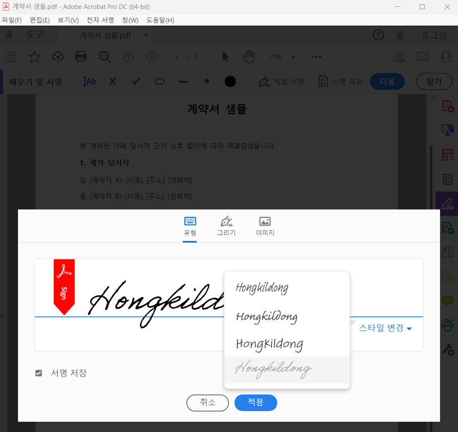Choose the third Hongkildong signature style

[x=286, y=343]
